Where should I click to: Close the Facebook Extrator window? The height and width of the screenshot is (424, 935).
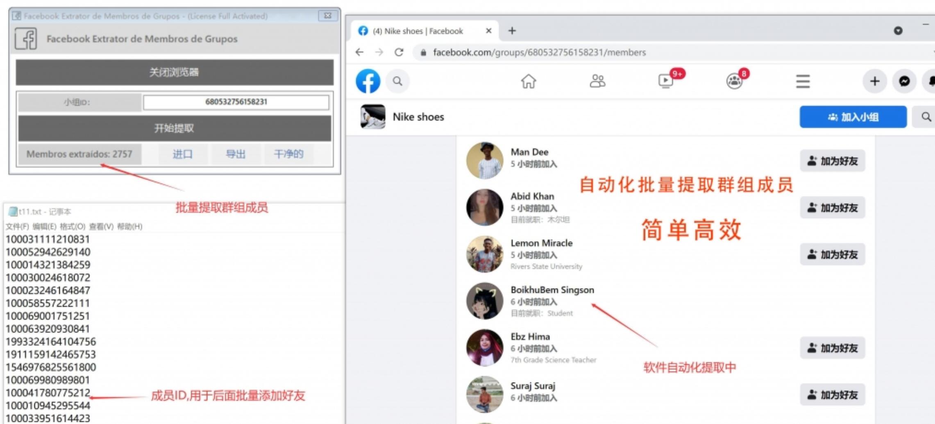328,16
